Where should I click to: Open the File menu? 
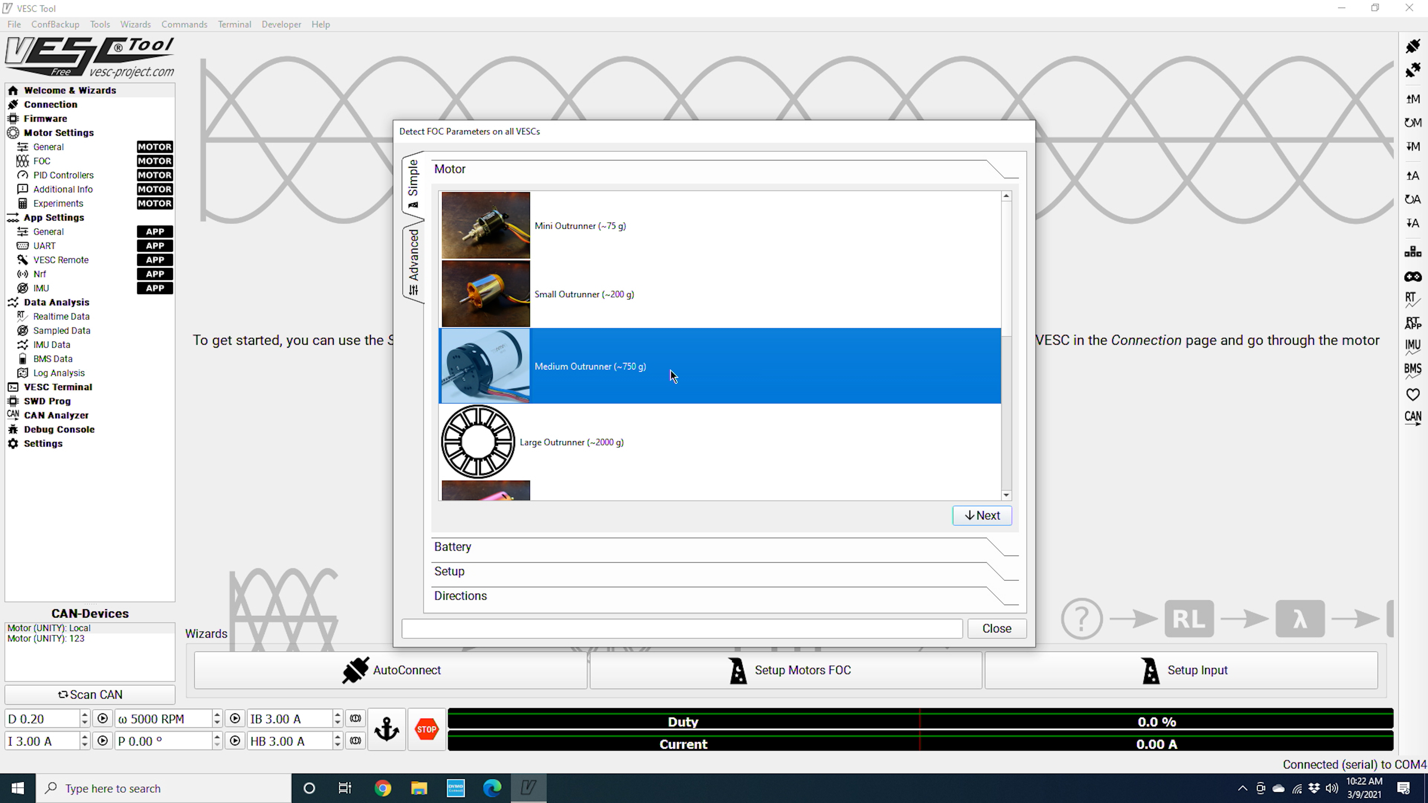[14, 25]
